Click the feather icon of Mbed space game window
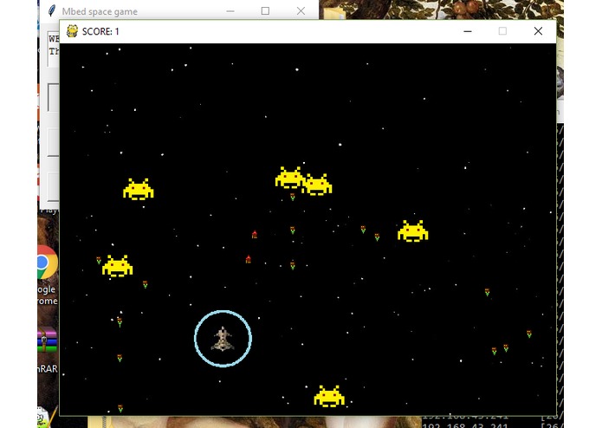This screenshot has width=602, height=428. [52, 11]
